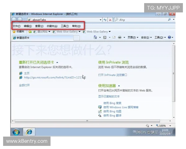This screenshot has height=149, width=186.
Task: Click the Refresh icon beside address bar
Action: [x=105, y=20]
